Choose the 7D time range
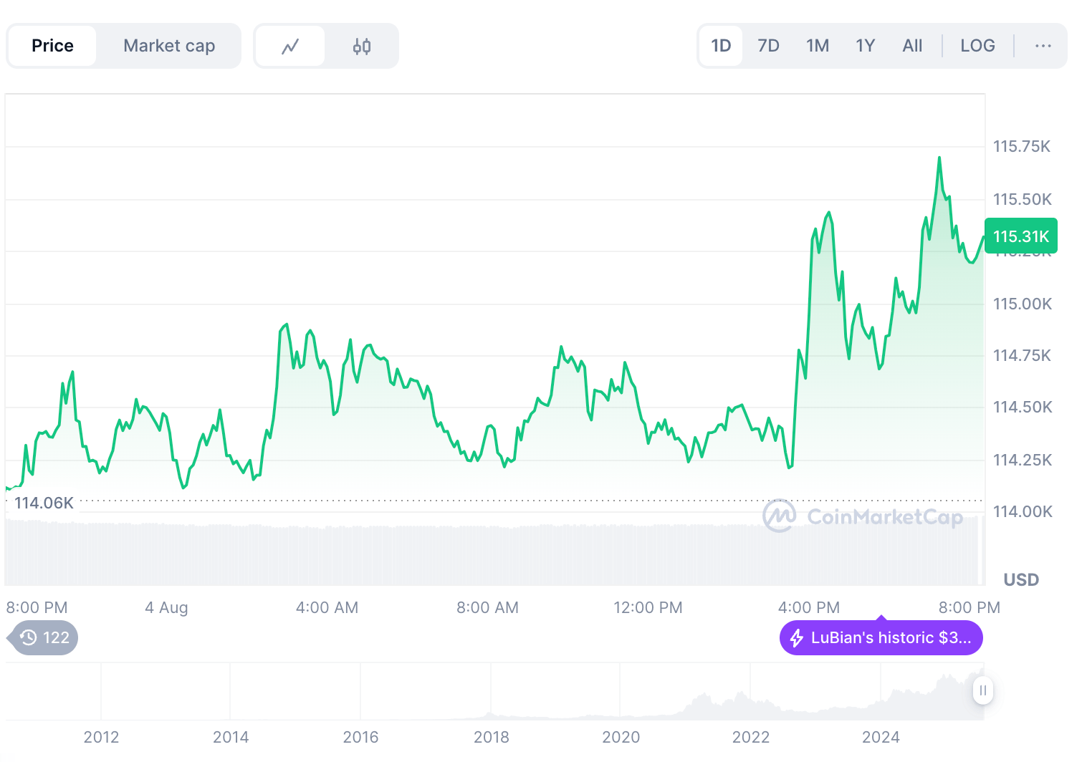The width and height of the screenshot is (1082, 762). [x=768, y=46]
